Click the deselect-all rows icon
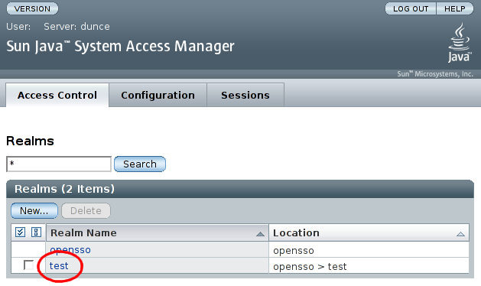 pos(36,232)
